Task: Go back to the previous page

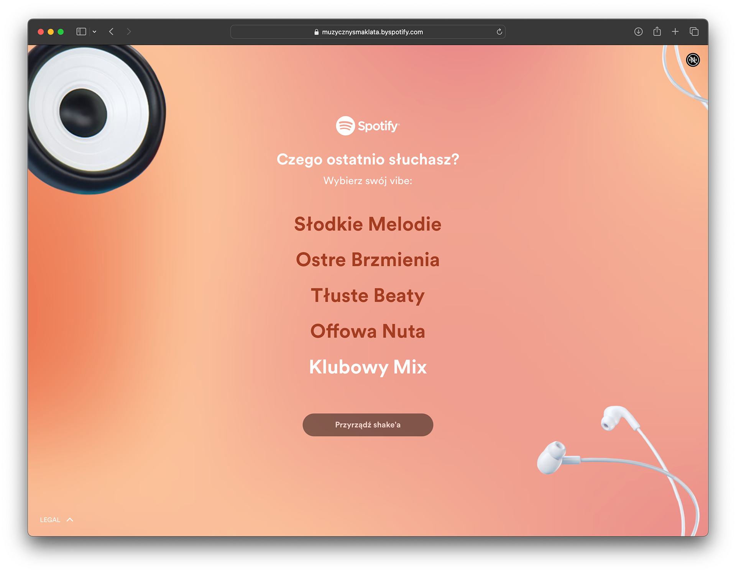Action: tap(111, 32)
